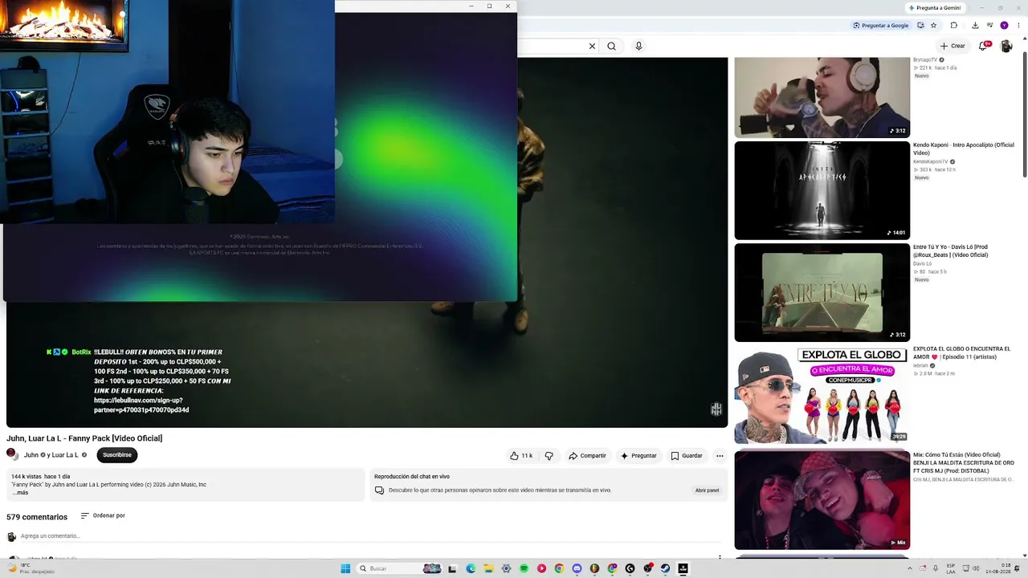Open File Explorer from taskbar
The height and width of the screenshot is (578, 1028).
click(x=488, y=568)
